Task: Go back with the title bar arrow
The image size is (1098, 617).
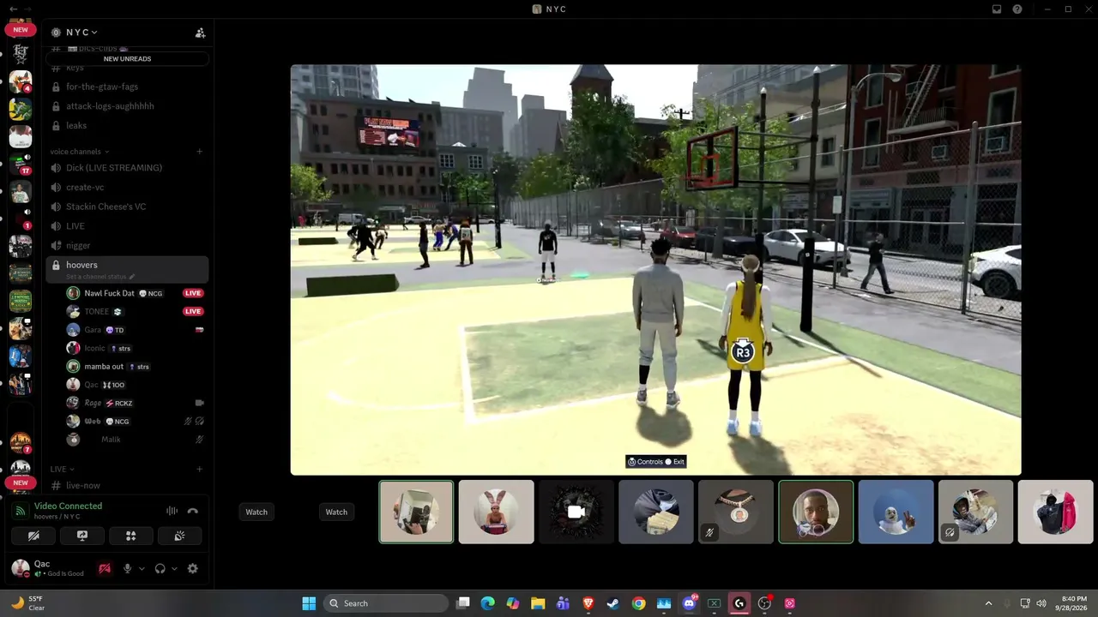Action: 13,9
